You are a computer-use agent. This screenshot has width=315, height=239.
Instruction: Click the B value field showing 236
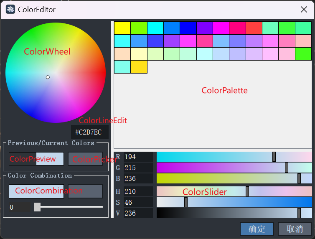pos(138,178)
